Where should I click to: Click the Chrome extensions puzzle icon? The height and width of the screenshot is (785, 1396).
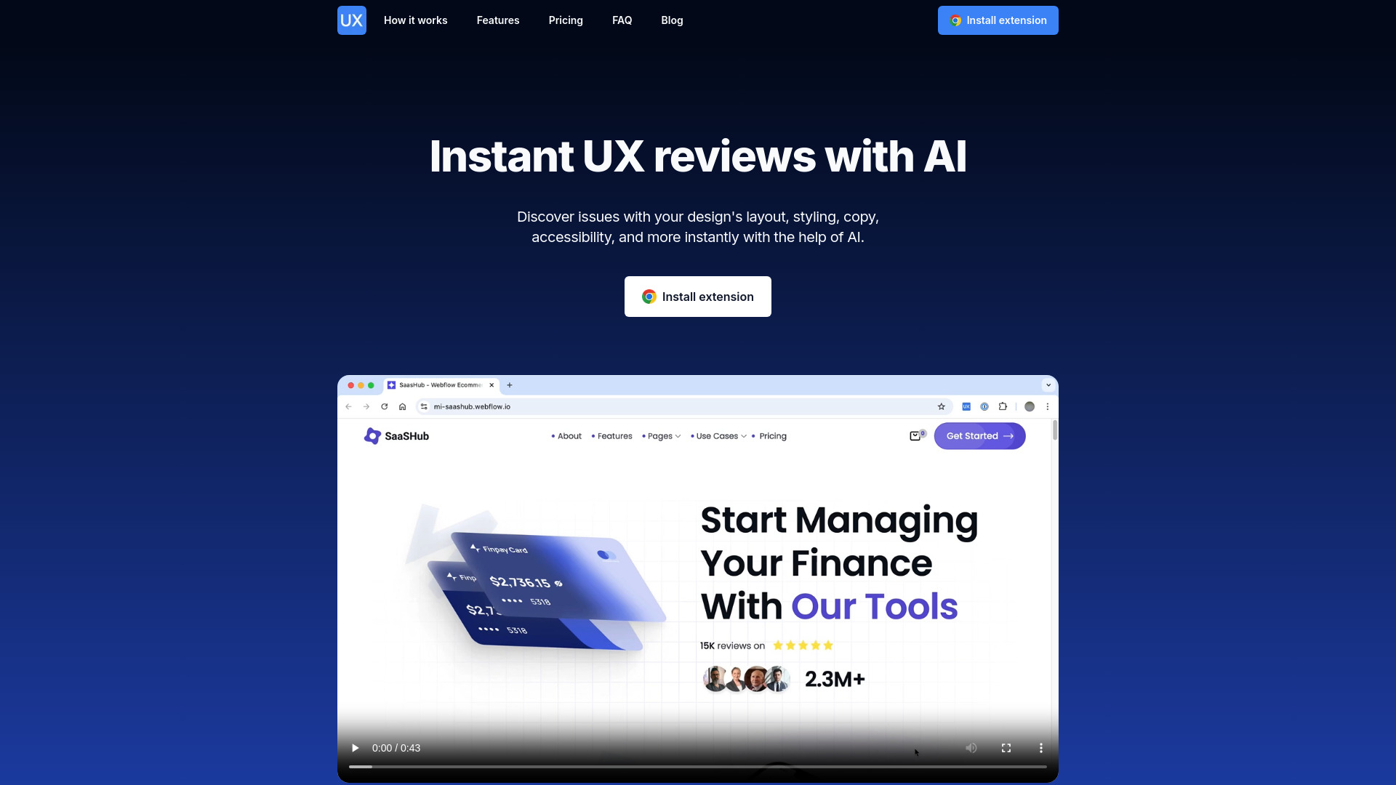(x=1003, y=406)
